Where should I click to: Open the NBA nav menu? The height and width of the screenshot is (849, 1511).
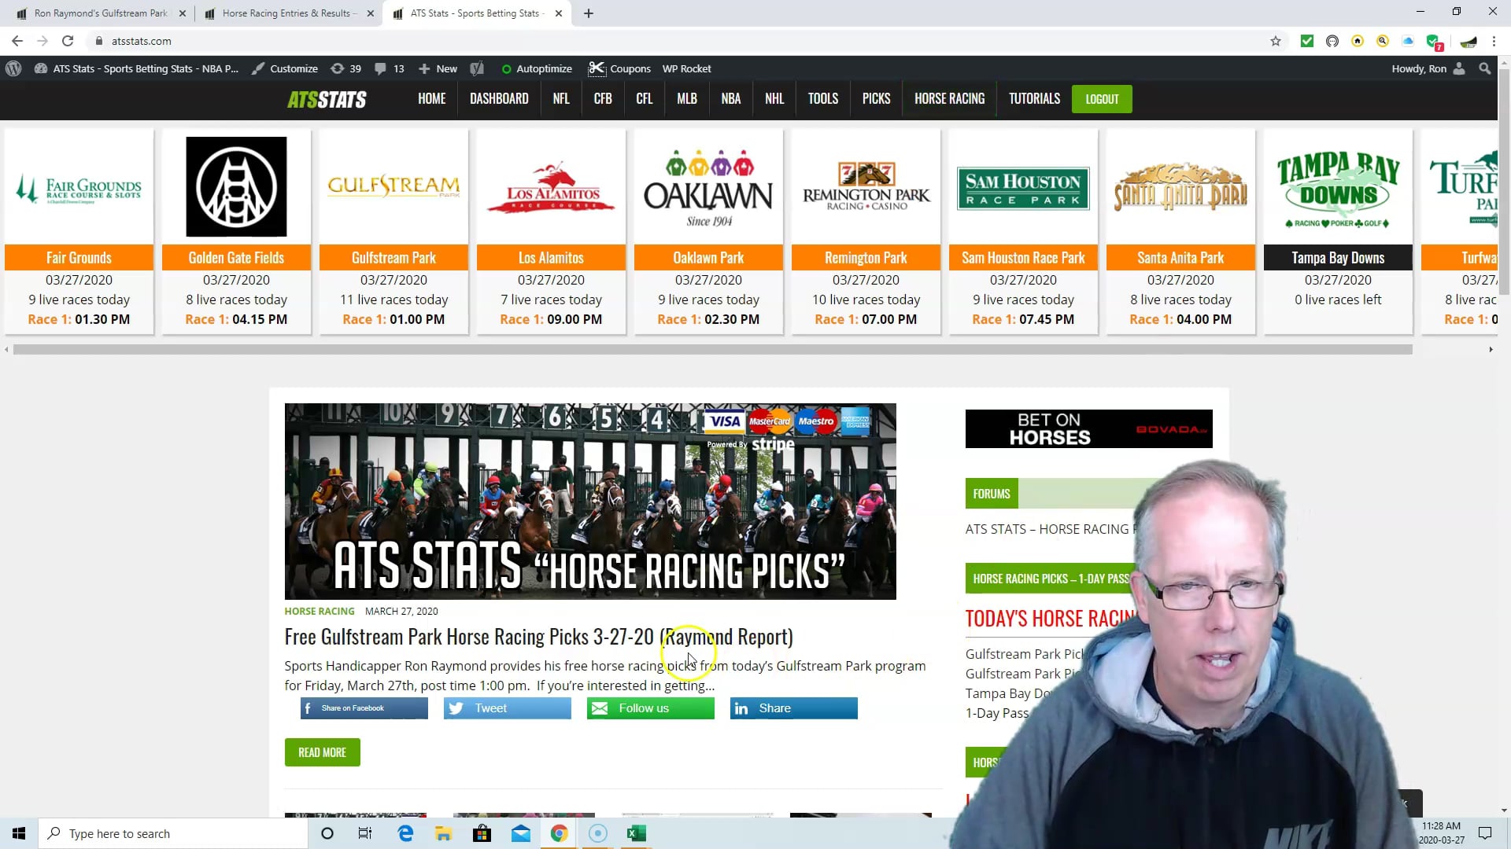(x=731, y=99)
